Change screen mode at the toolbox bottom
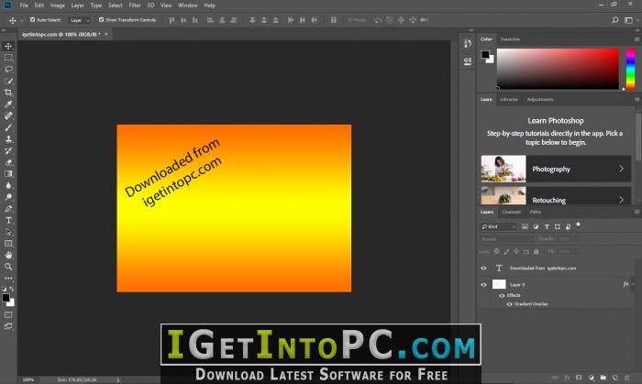This screenshot has width=642, height=384. pos(8,326)
